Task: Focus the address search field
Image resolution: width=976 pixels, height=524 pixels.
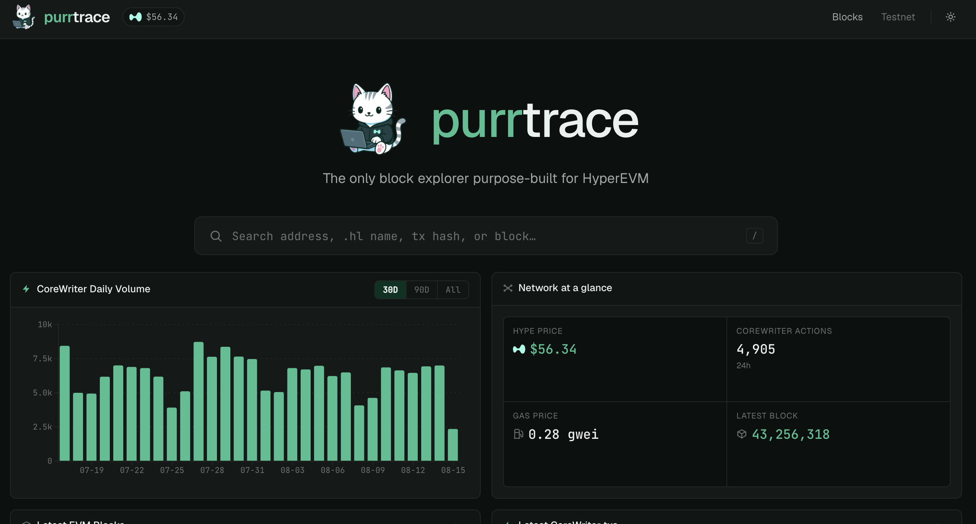Action: coord(486,236)
